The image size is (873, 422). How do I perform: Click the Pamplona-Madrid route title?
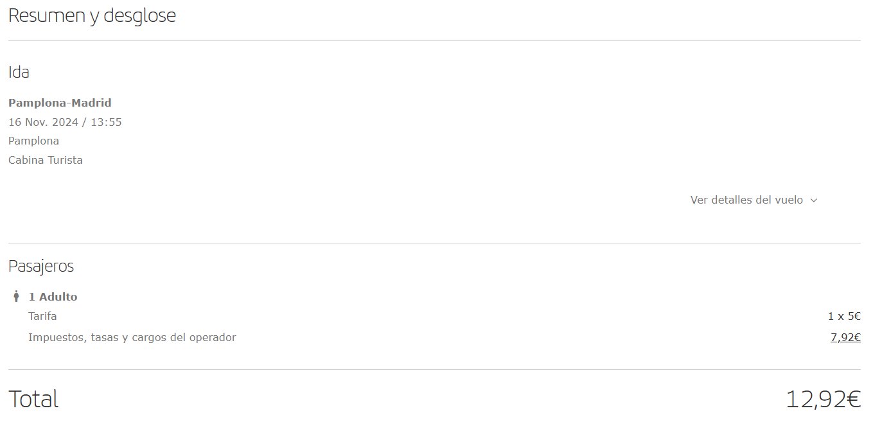coord(60,103)
